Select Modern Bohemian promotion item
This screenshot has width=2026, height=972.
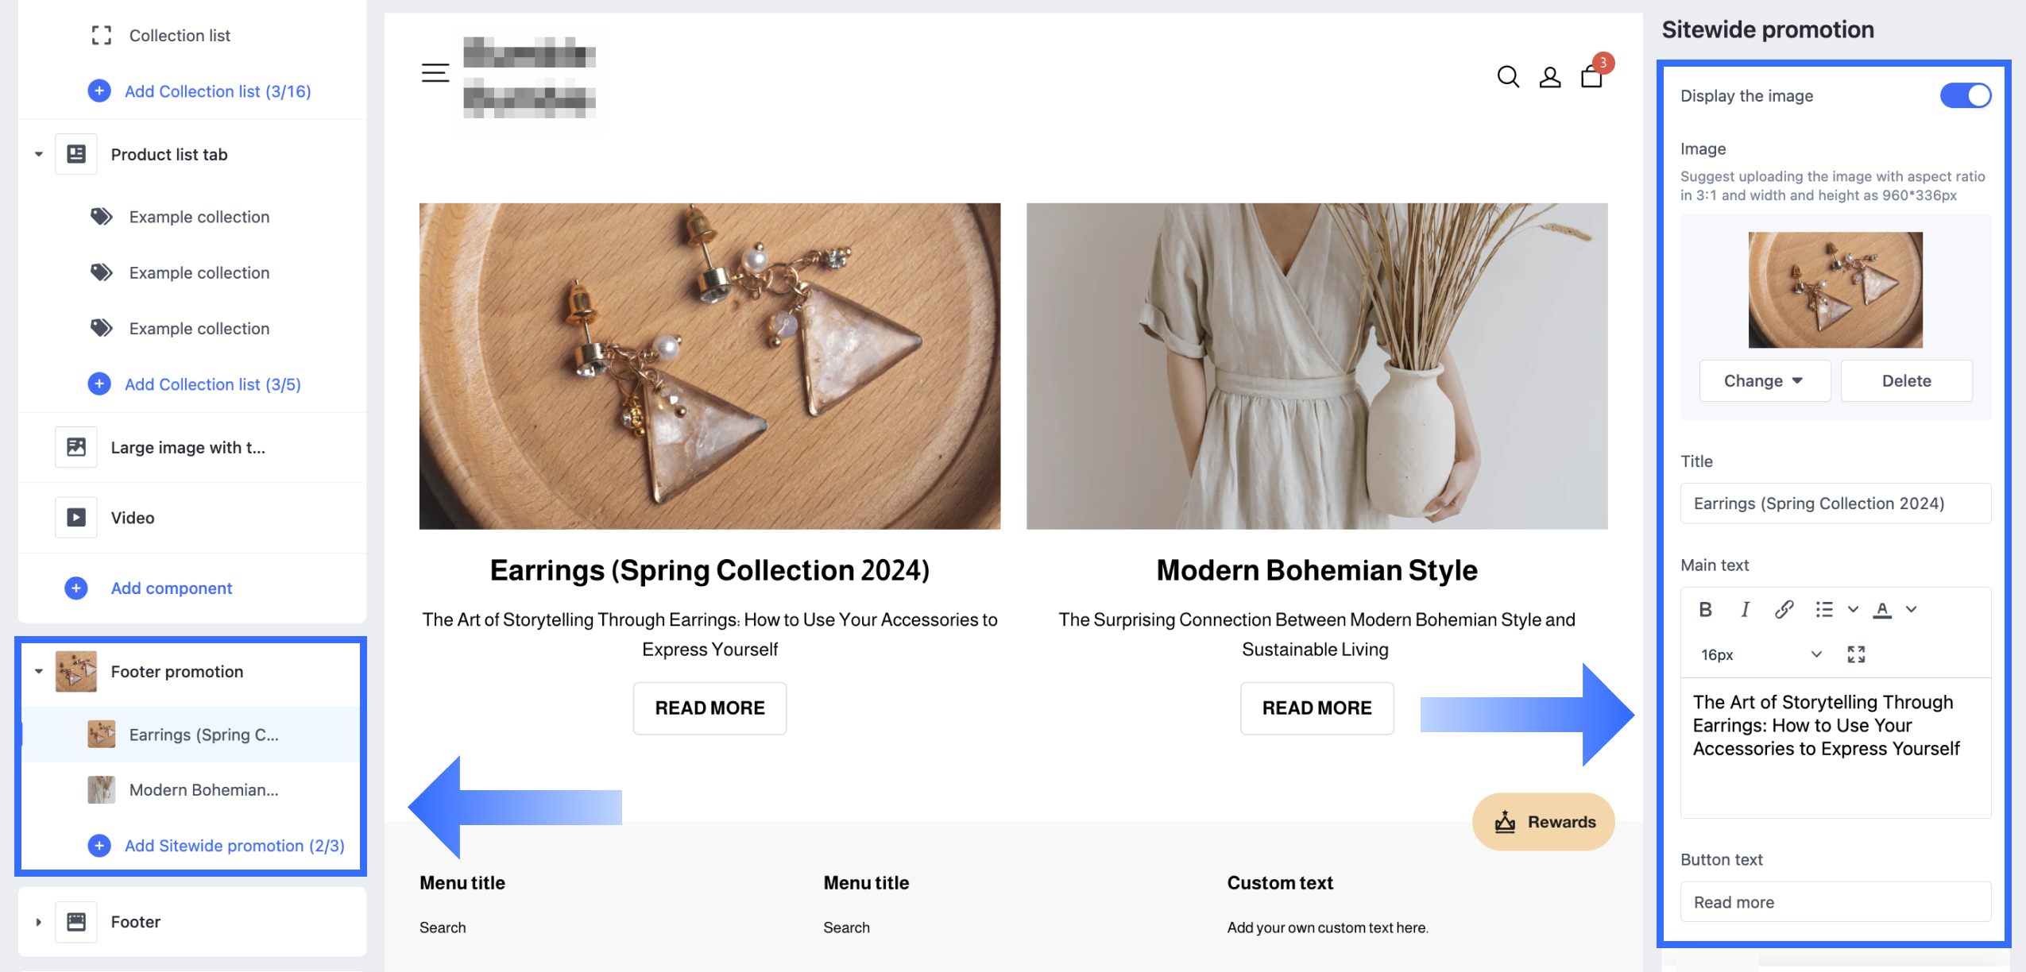tap(203, 790)
